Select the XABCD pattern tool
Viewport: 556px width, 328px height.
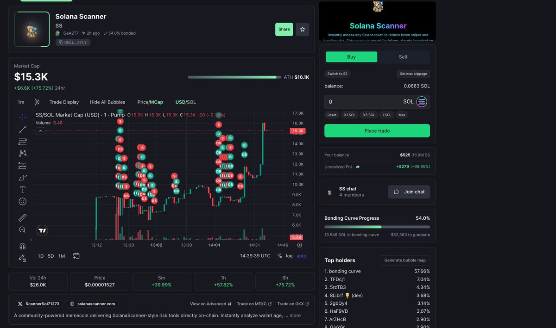(22, 154)
